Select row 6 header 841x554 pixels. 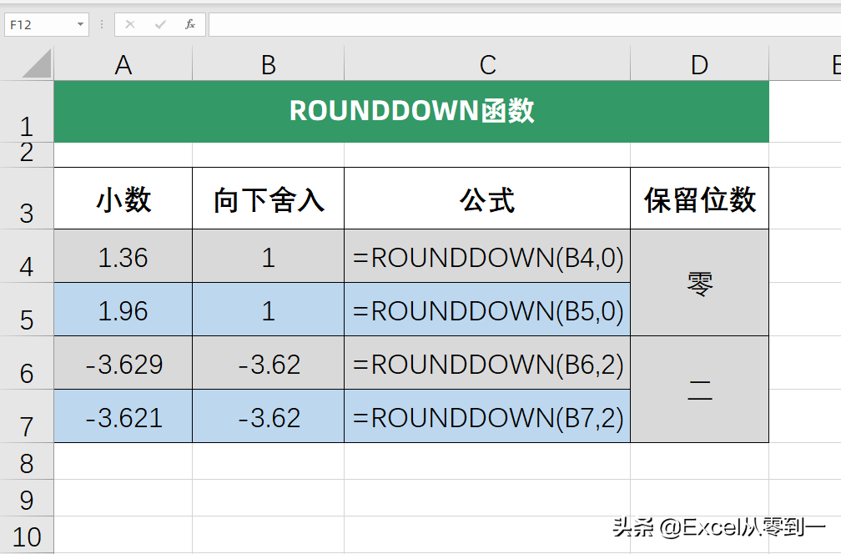tap(27, 363)
